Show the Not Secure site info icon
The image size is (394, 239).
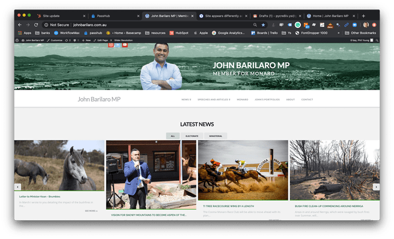(x=46, y=25)
